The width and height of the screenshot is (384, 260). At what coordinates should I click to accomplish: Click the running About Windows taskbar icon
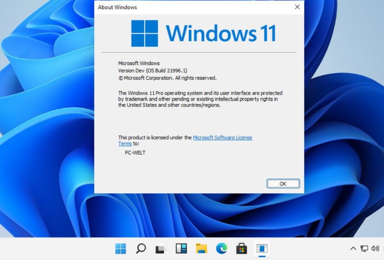coord(262,249)
